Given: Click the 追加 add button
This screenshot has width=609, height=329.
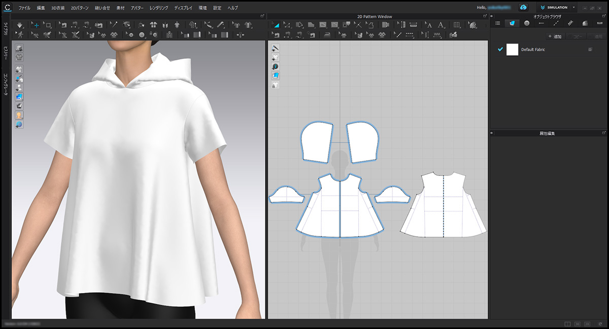Looking at the screenshot, I should coord(555,37).
